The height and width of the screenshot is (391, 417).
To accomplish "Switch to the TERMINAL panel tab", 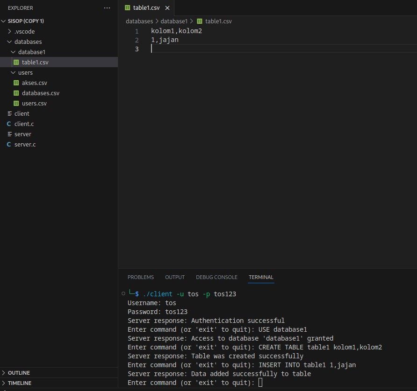I will click(x=261, y=277).
